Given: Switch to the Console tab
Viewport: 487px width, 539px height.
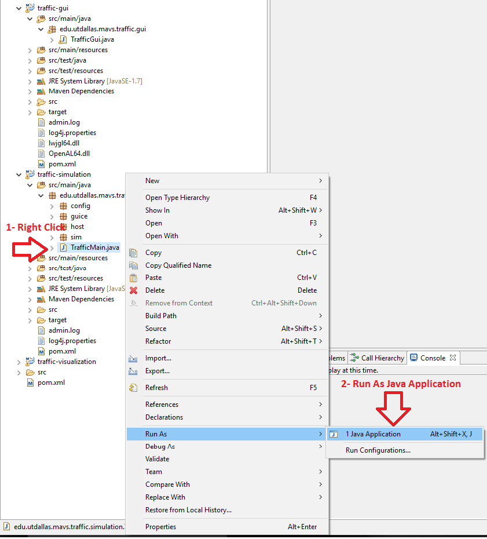Looking at the screenshot, I should (433, 358).
